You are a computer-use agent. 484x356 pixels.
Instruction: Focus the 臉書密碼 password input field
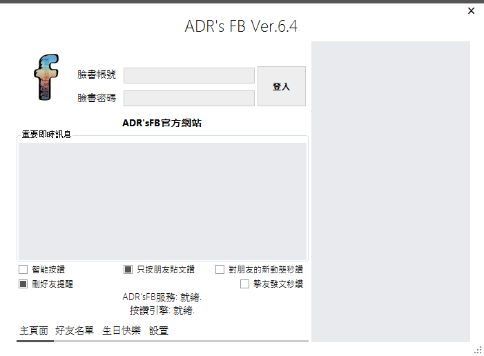coord(189,98)
